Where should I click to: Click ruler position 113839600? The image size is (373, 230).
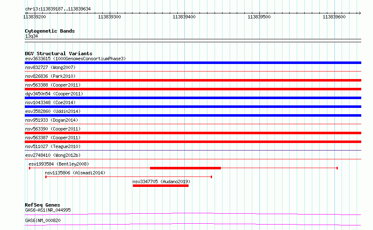tap(334, 17)
